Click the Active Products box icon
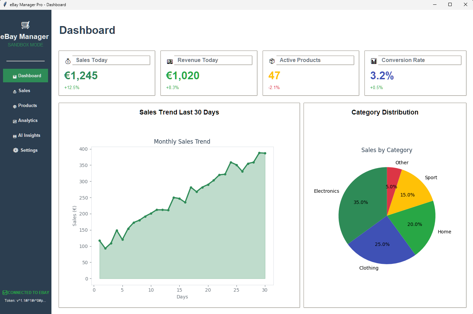The image size is (473, 314). click(x=272, y=61)
